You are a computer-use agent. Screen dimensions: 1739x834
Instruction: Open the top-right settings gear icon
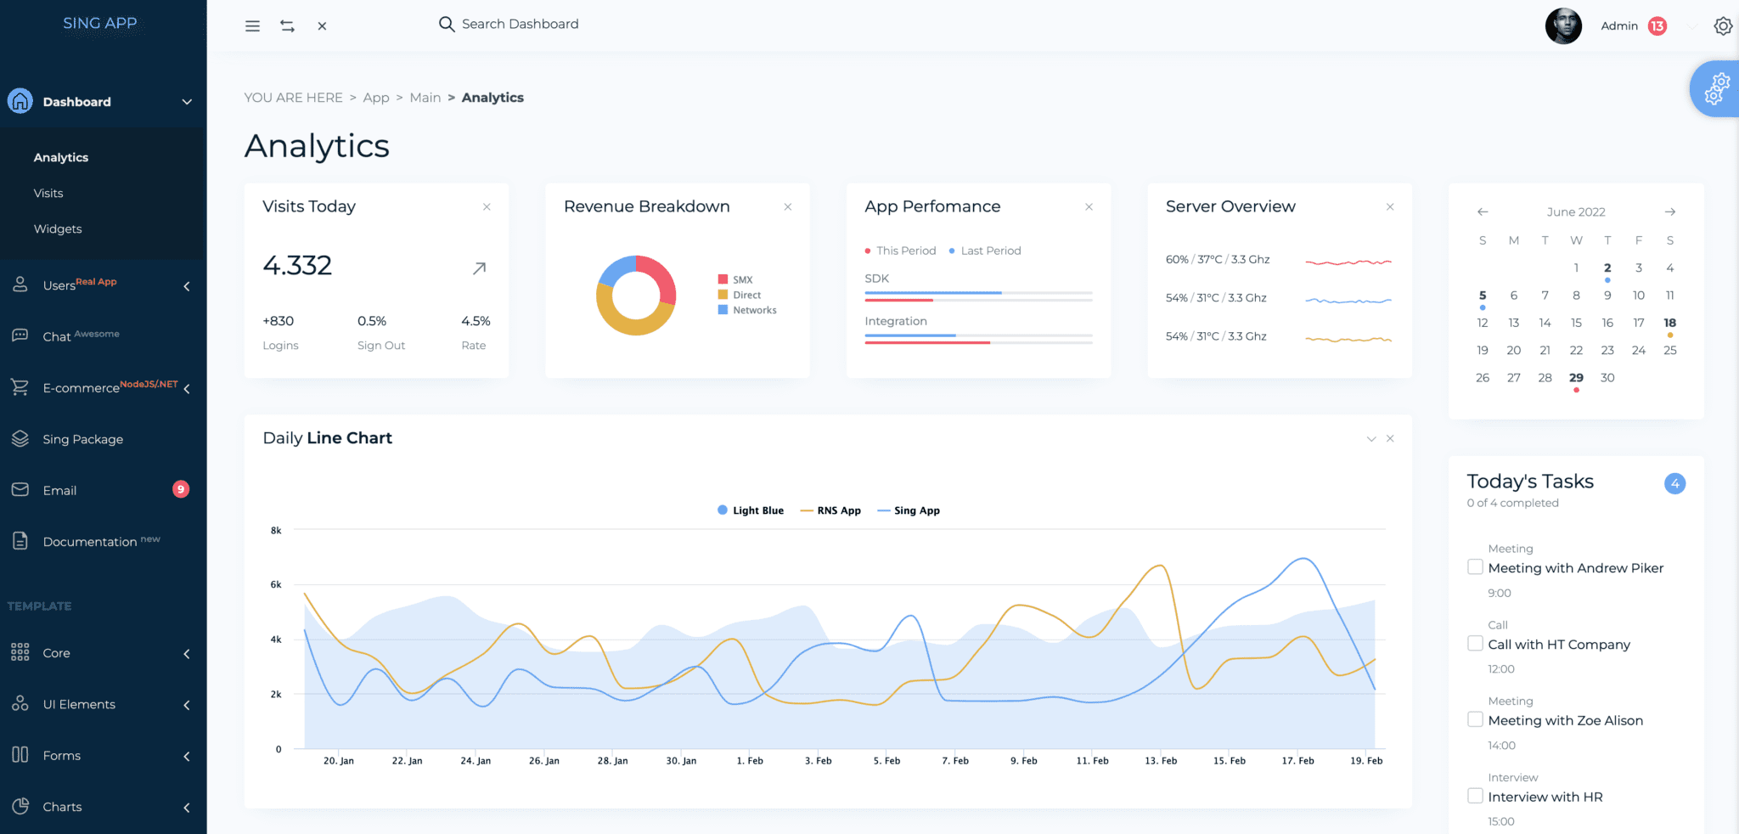point(1723,25)
